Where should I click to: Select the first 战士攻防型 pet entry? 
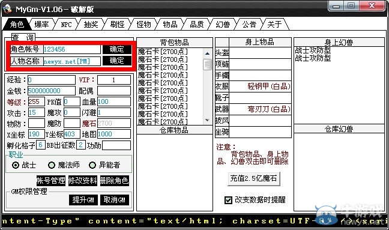click(313, 50)
